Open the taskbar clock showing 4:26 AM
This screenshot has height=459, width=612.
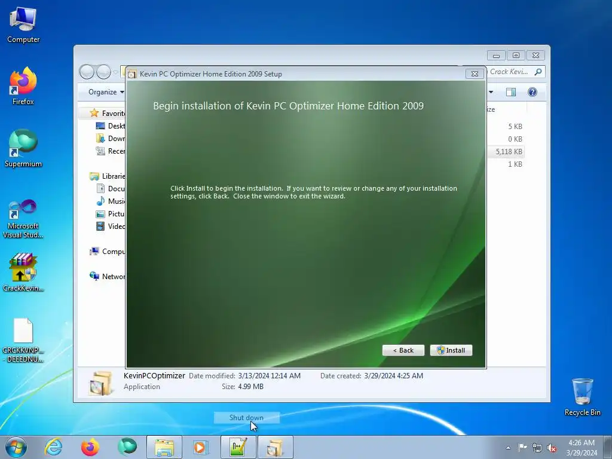point(582,448)
